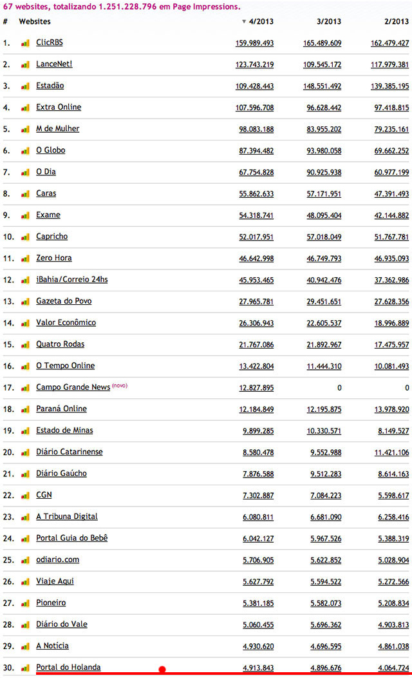
Task: Click the chart icon next to LanceNet!
Action: coord(25,64)
